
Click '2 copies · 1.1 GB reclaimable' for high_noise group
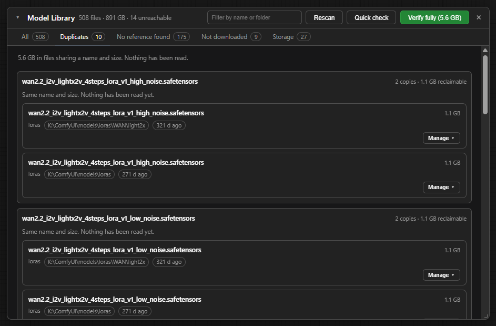[431, 82]
